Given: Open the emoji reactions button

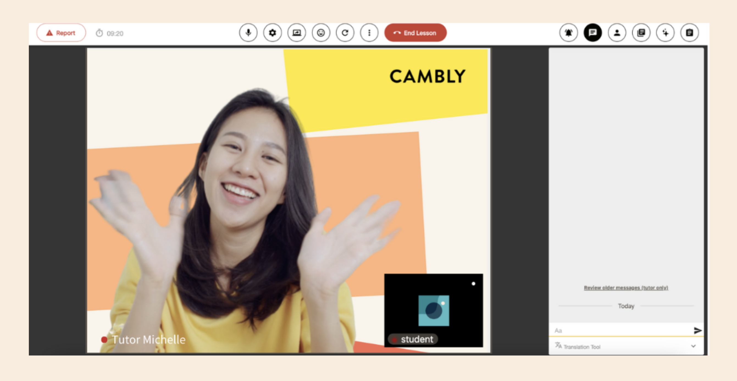Looking at the screenshot, I should [x=321, y=33].
